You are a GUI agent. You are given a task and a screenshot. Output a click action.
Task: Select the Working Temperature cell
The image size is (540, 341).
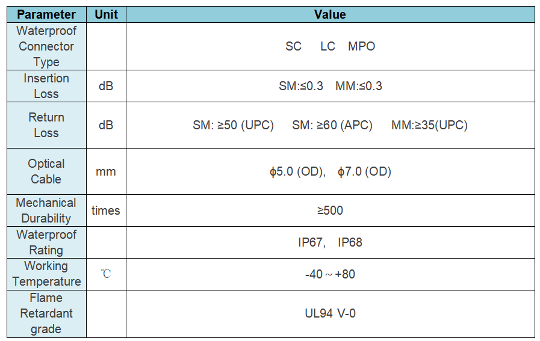[46, 274]
